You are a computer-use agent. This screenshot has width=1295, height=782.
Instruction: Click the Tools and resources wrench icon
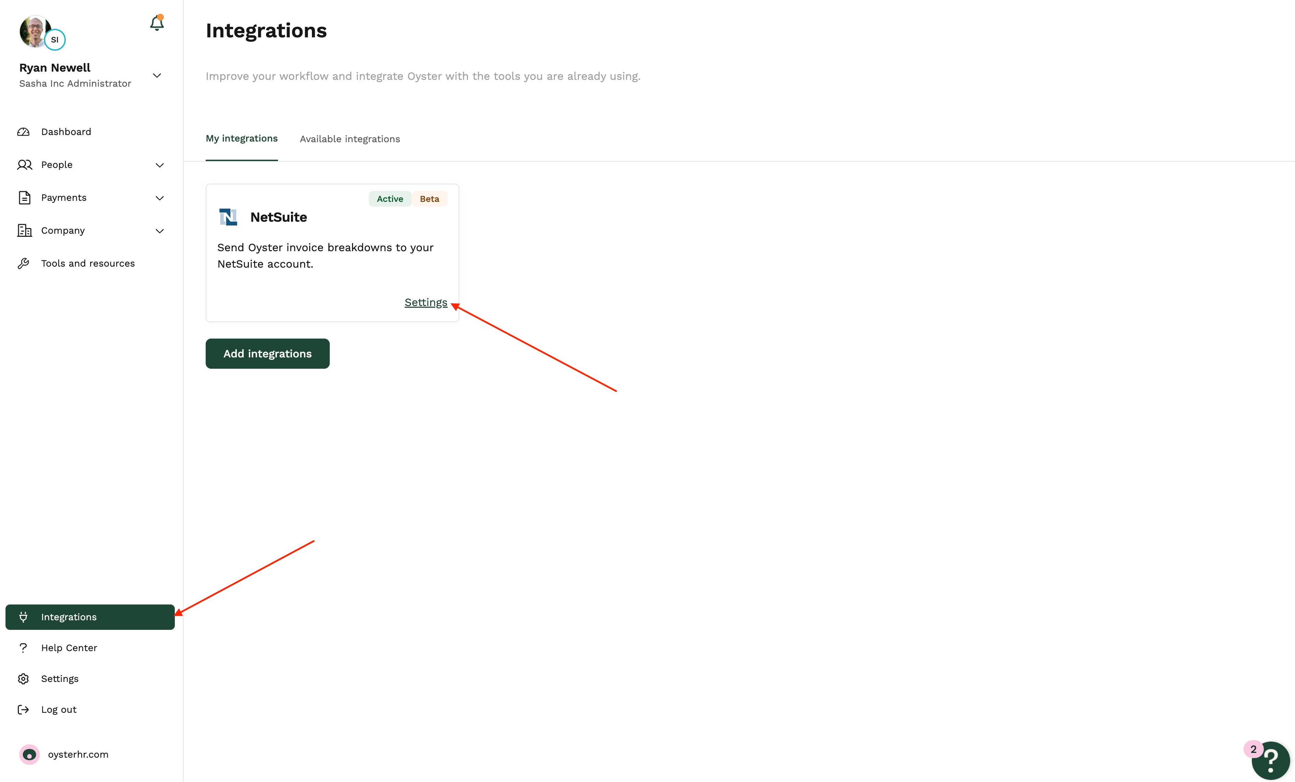tap(24, 263)
